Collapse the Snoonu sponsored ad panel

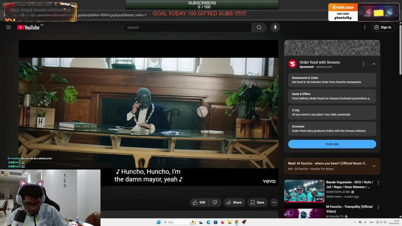tap(374, 64)
